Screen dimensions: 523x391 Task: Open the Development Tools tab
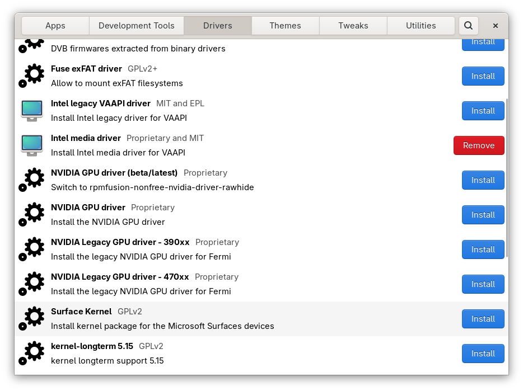137,26
